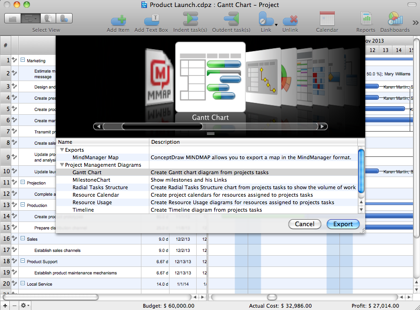The image size is (420, 310).
Task: Click the task icon in row 9
Action: pos(15,157)
